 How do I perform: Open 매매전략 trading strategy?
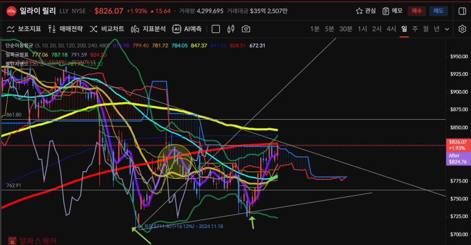[x=65, y=29]
